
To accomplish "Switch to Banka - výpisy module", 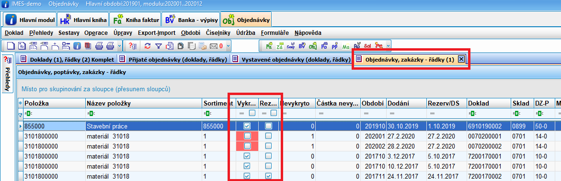I will 190,20.
